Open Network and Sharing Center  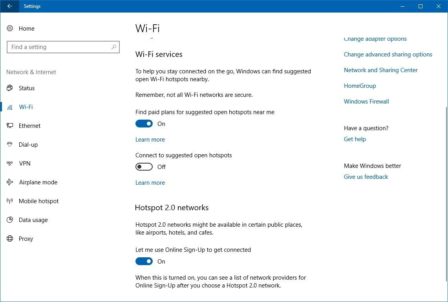(380, 70)
